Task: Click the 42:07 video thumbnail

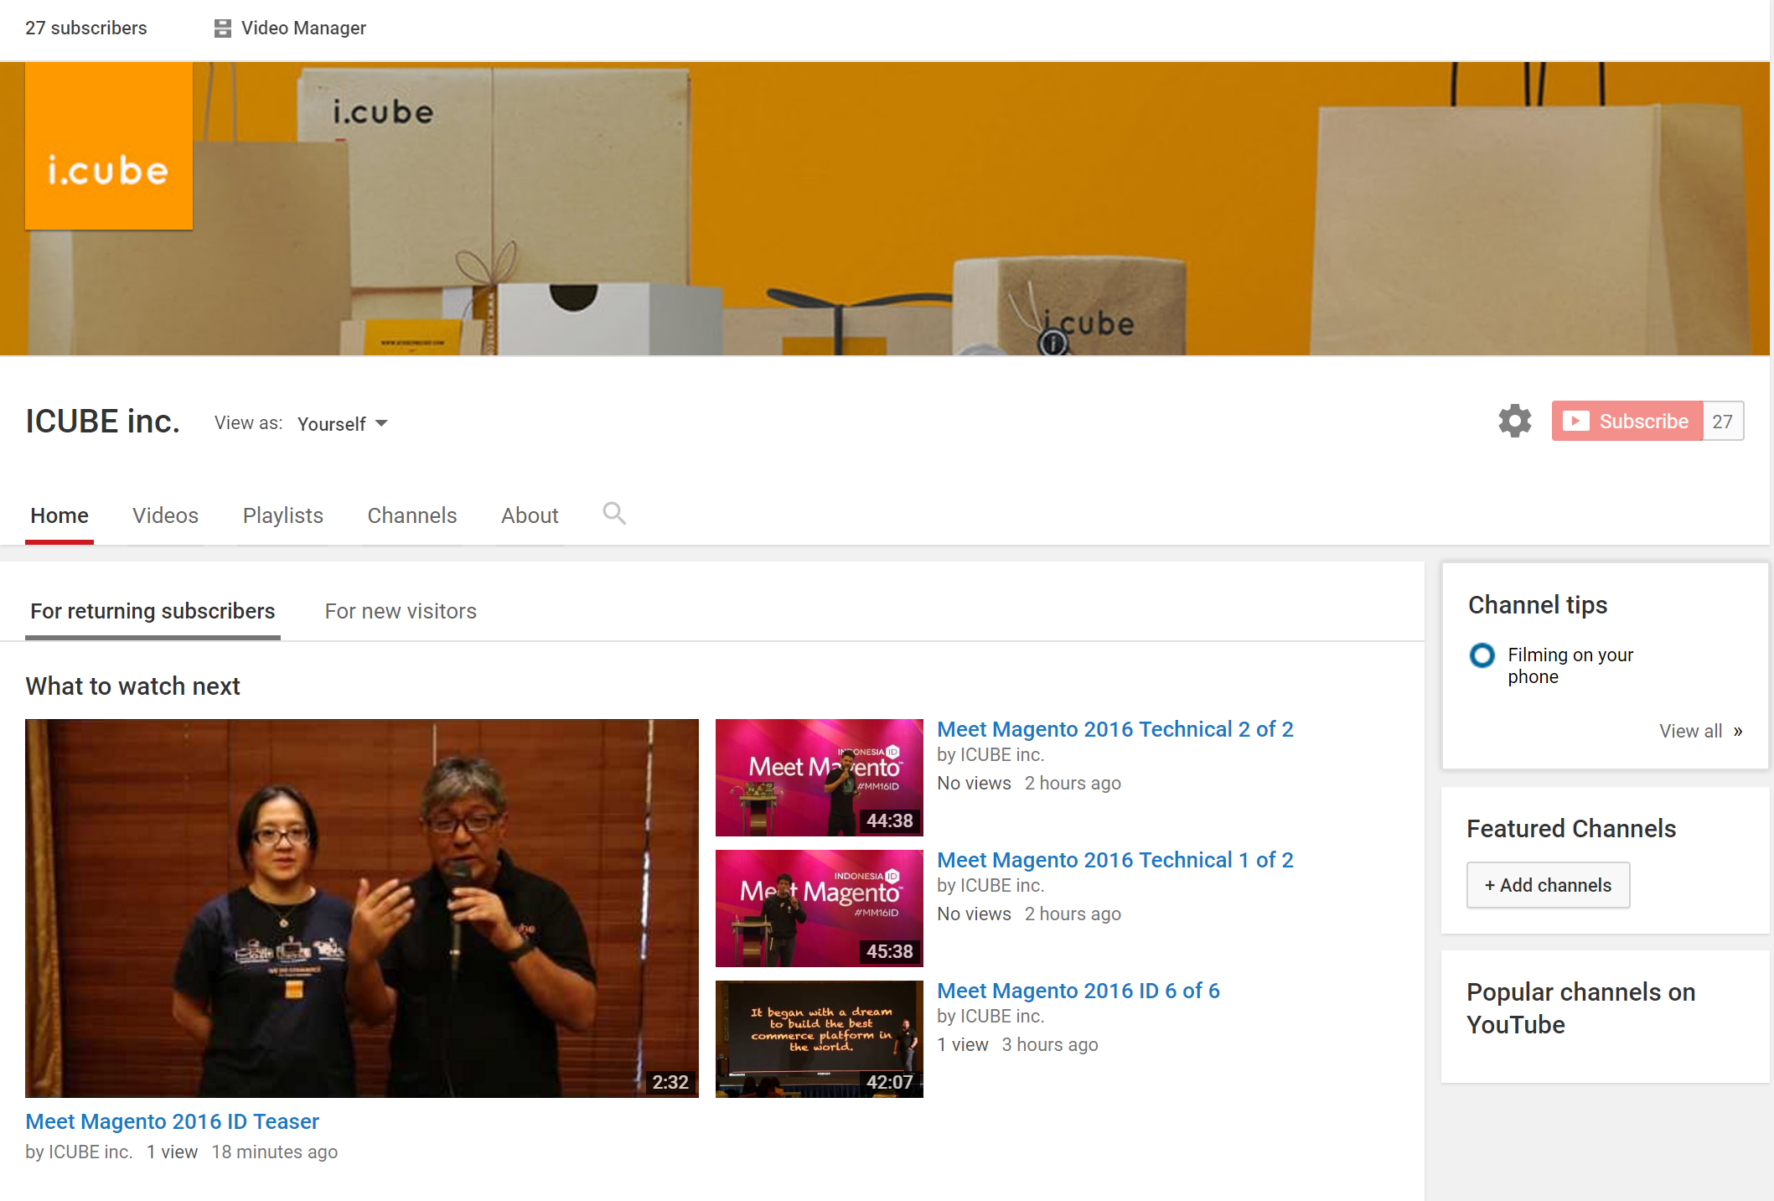Action: coord(820,1039)
